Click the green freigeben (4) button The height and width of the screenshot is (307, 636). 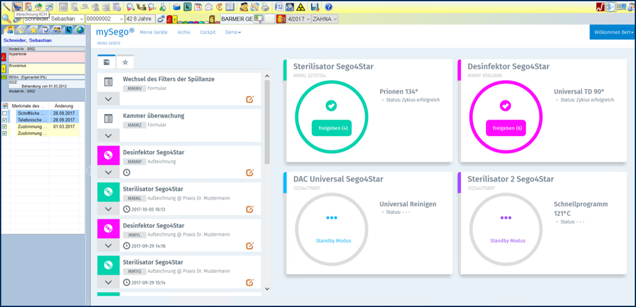[x=331, y=128]
